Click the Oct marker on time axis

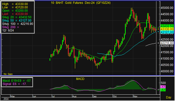[x=115, y=96]
